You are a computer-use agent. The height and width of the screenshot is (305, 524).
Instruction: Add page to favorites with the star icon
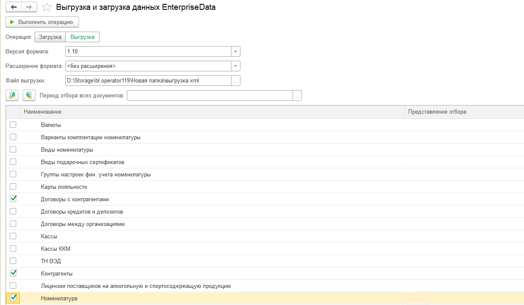coord(47,7)
